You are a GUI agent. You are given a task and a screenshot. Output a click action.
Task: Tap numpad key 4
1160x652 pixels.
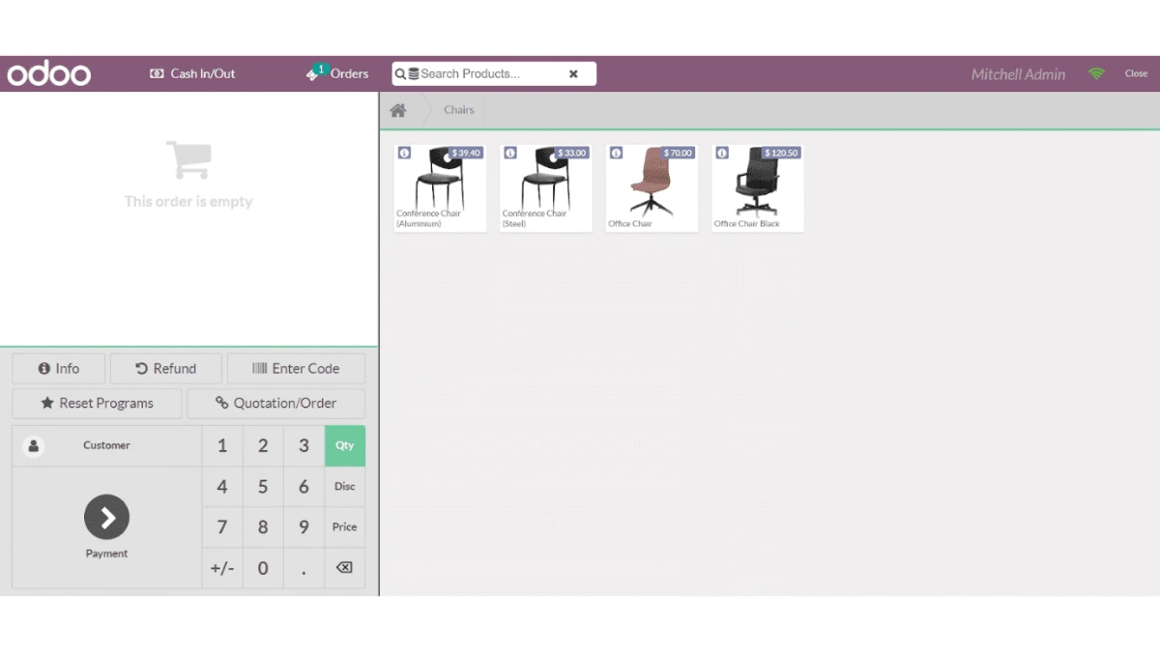222,487
